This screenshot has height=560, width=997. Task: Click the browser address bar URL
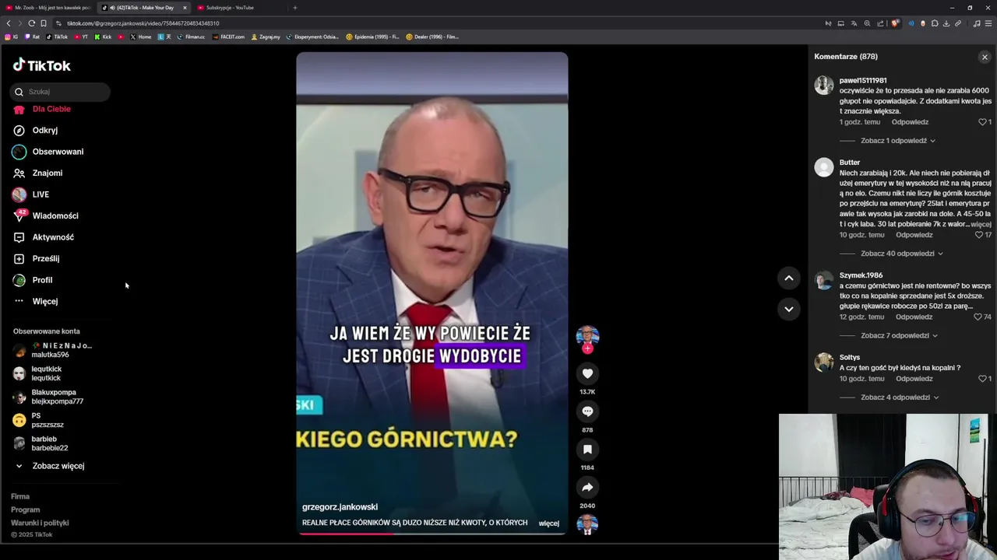tap(143, 23)
